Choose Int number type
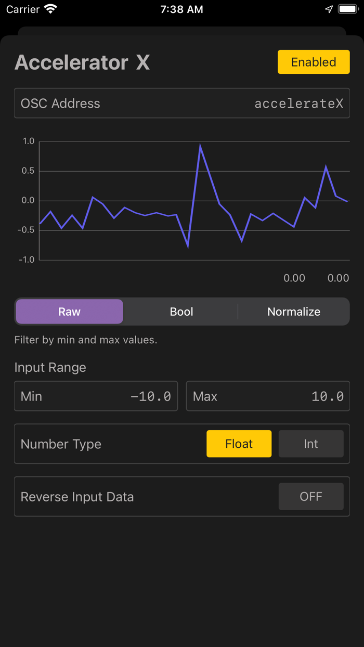364x647 pixels. tap(311, 444)
